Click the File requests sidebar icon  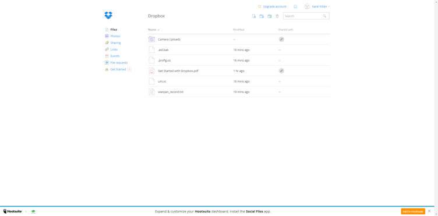[107, 63]
